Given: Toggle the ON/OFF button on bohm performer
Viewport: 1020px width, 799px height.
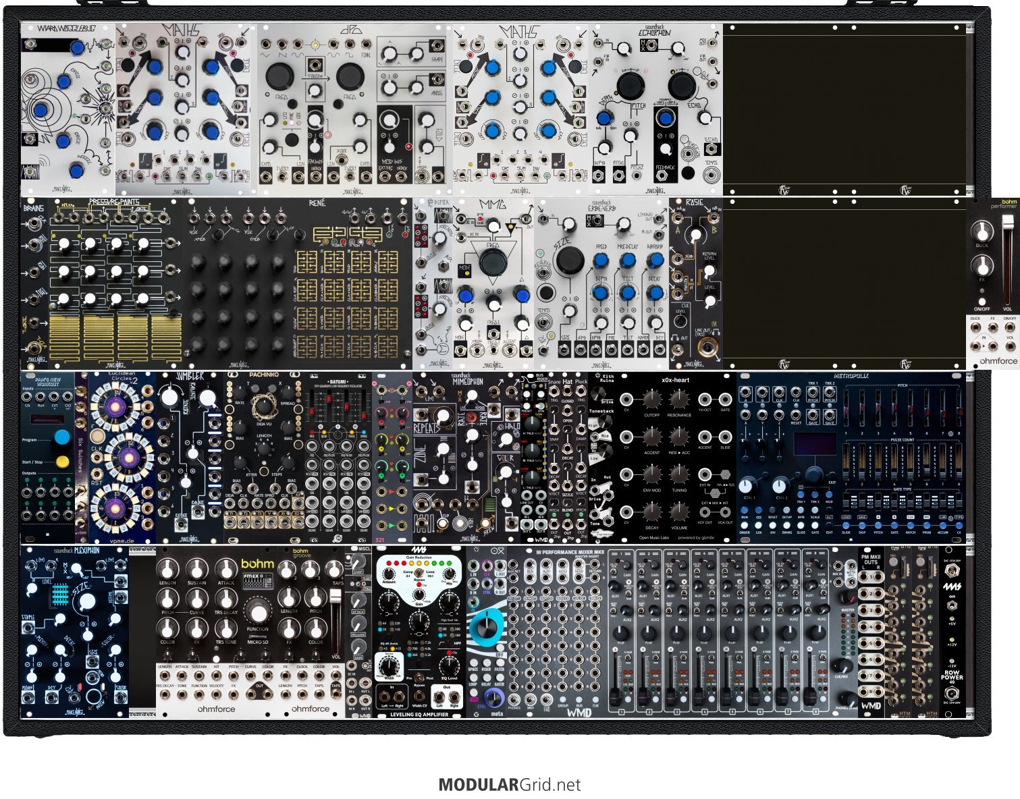Looking at the screenshot, I should point(981,302).
